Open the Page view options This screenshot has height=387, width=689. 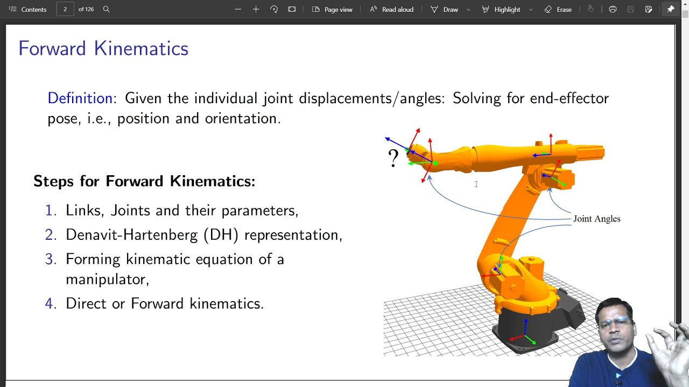332,9
